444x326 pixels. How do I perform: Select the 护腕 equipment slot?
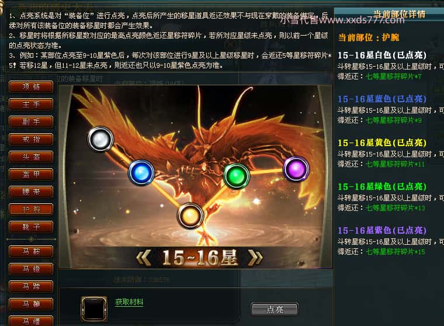tap(31, 209)
